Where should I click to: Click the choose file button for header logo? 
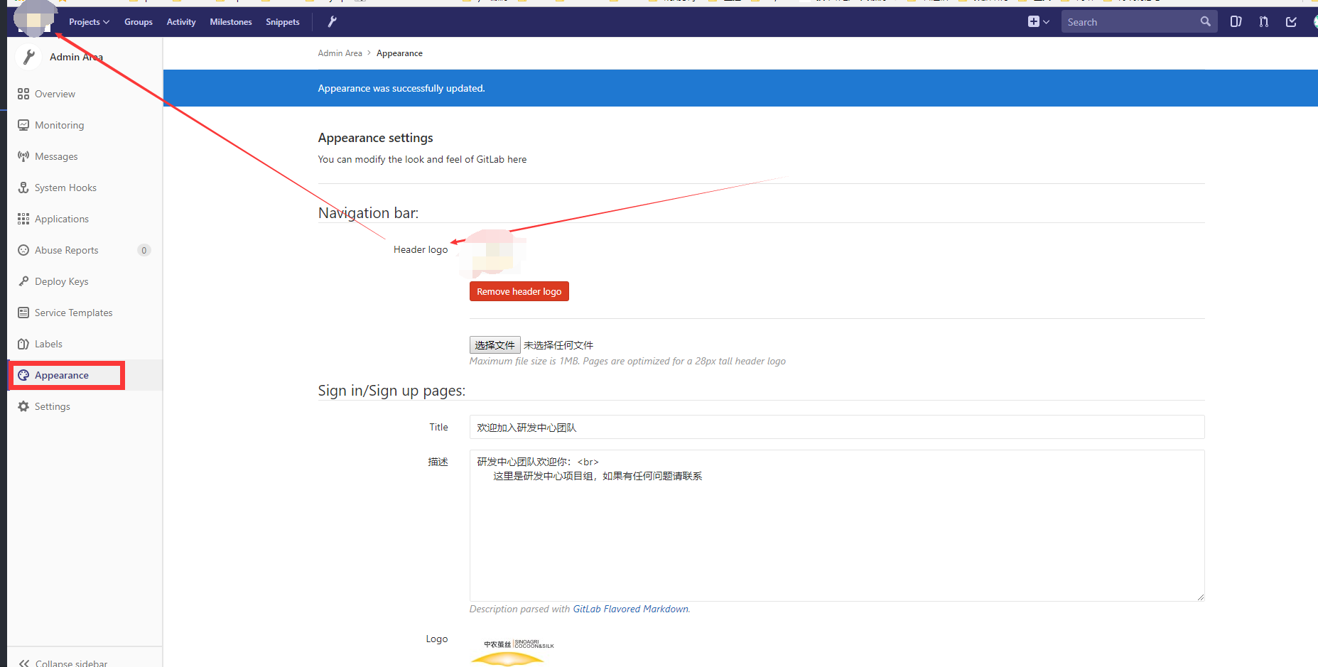pos(495,345)
